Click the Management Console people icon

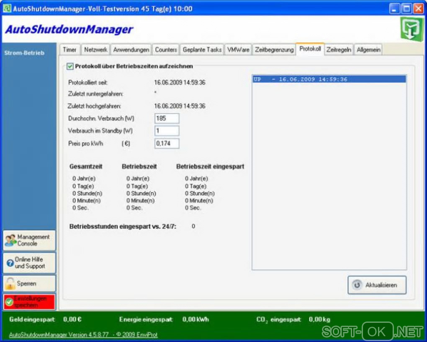pyautogui.click(x=11, y=241)
